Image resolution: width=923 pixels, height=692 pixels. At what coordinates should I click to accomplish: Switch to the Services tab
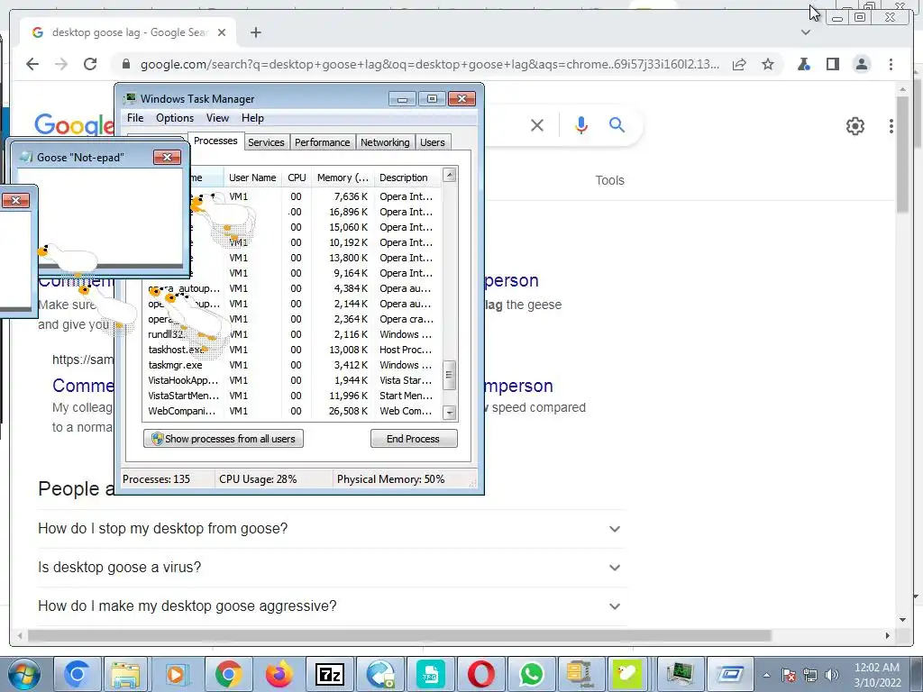[x=266, y=142]
